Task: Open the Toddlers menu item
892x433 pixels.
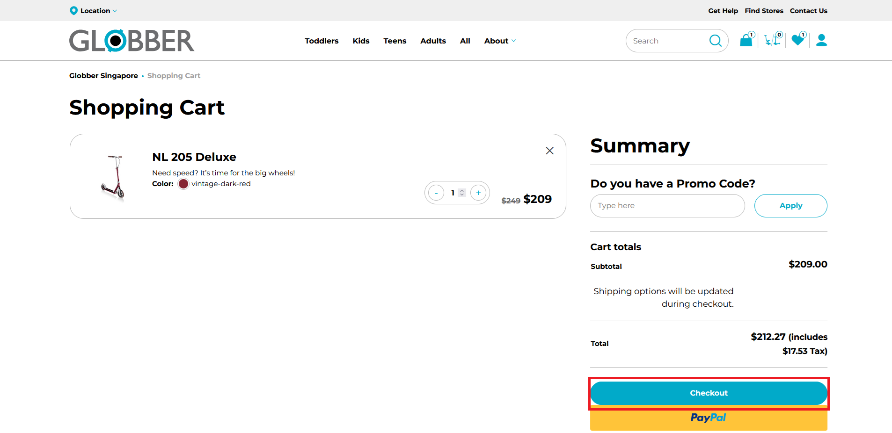Action: click(322, 41)
